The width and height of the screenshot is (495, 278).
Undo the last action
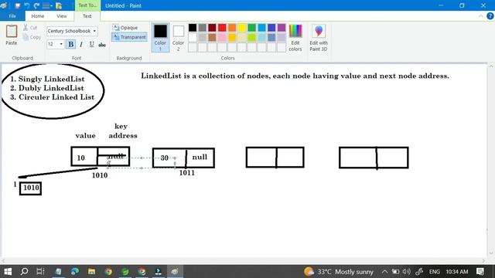pos(27,5)
